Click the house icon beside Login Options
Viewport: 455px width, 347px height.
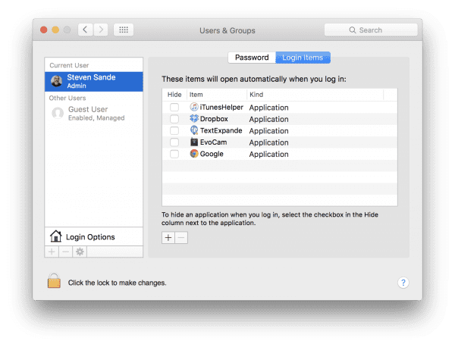coord(55,236)
